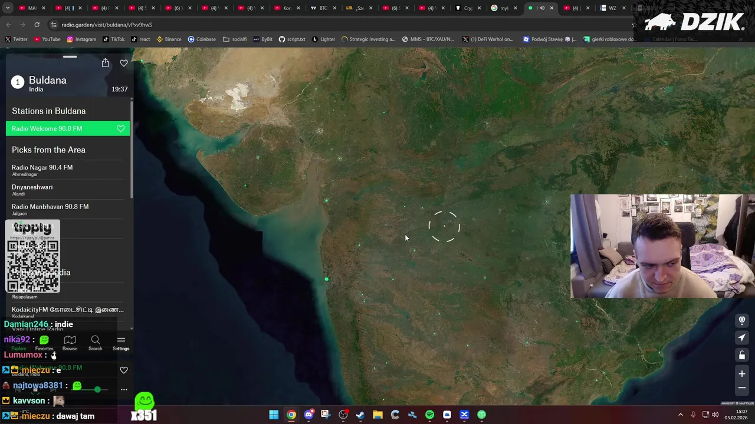This screenshot has height=424, width=755.
Task: Open the Lighter bookmark
Action: coord(323,39)
